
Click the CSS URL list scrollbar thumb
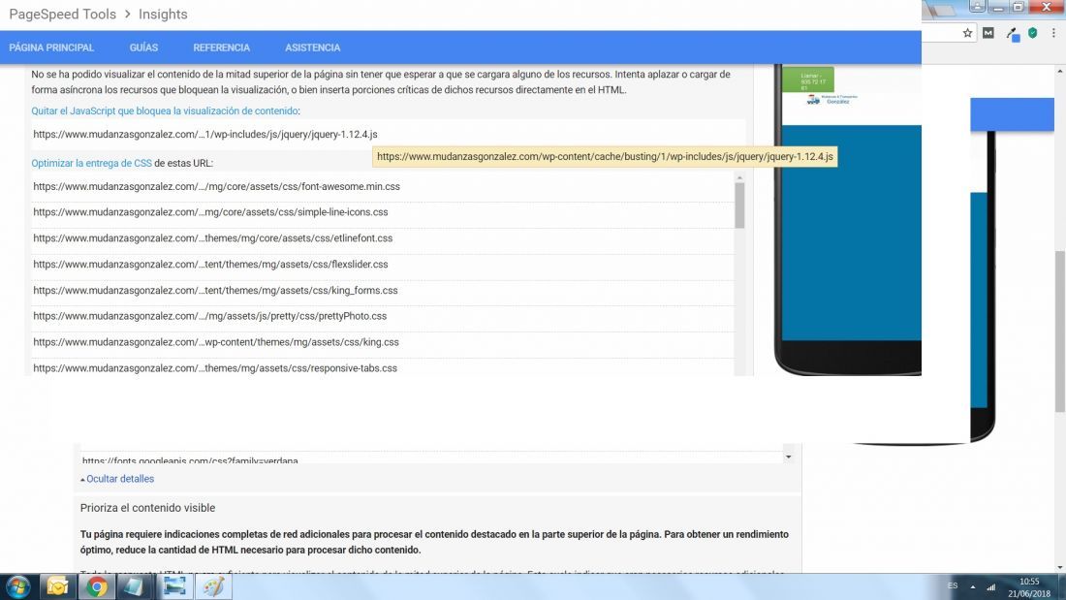739,205
